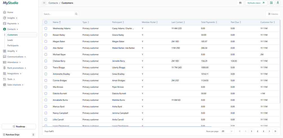
Task: Click the Contacts person icon
Action: [x=5, y=29]
